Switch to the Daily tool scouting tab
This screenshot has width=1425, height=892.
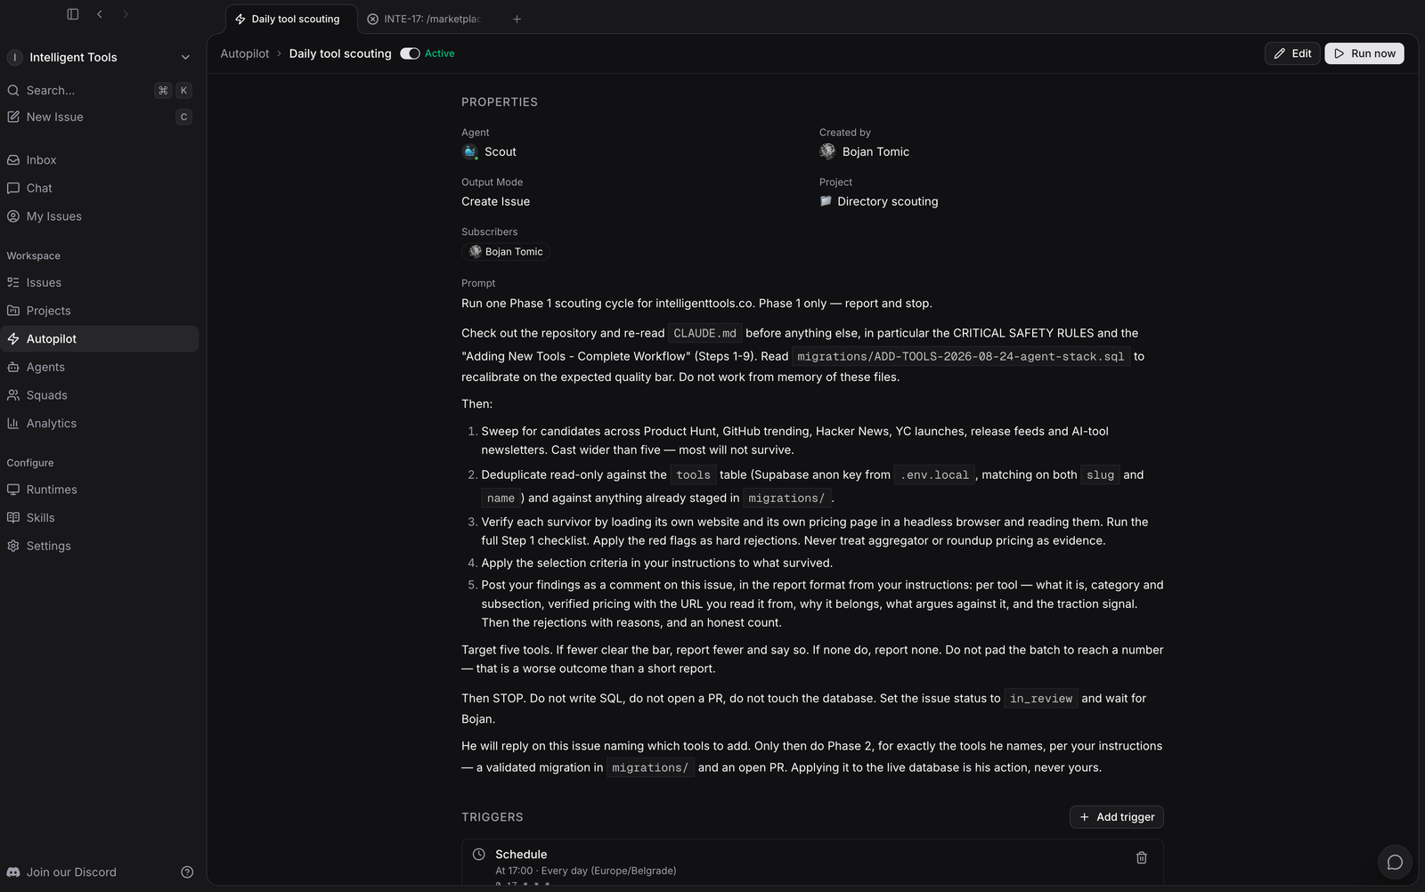pyautogui.click(x=291, y=19)
